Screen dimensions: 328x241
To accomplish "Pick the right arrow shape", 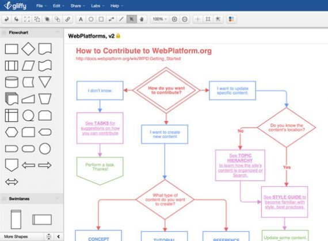I will [45, 165].
